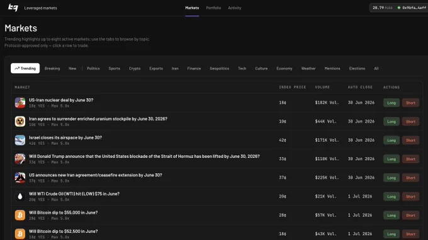
Task: Go Short on WTI Crude Oil market
Action: 410,197
